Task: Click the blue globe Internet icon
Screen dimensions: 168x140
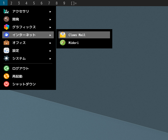Action: click(x=6, y=35)
